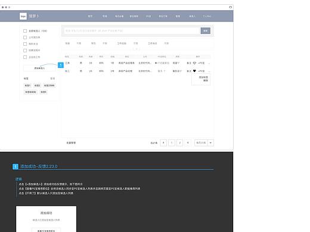Unfavorite candidate 张三 via the filled heart
Viewport: 310px width, 232px height.
pos(194,71)
